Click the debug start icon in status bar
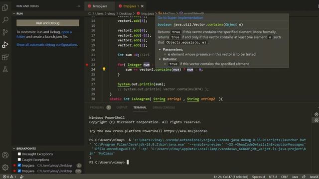Screen dimensions: 319x179 [x=21, y=177]
